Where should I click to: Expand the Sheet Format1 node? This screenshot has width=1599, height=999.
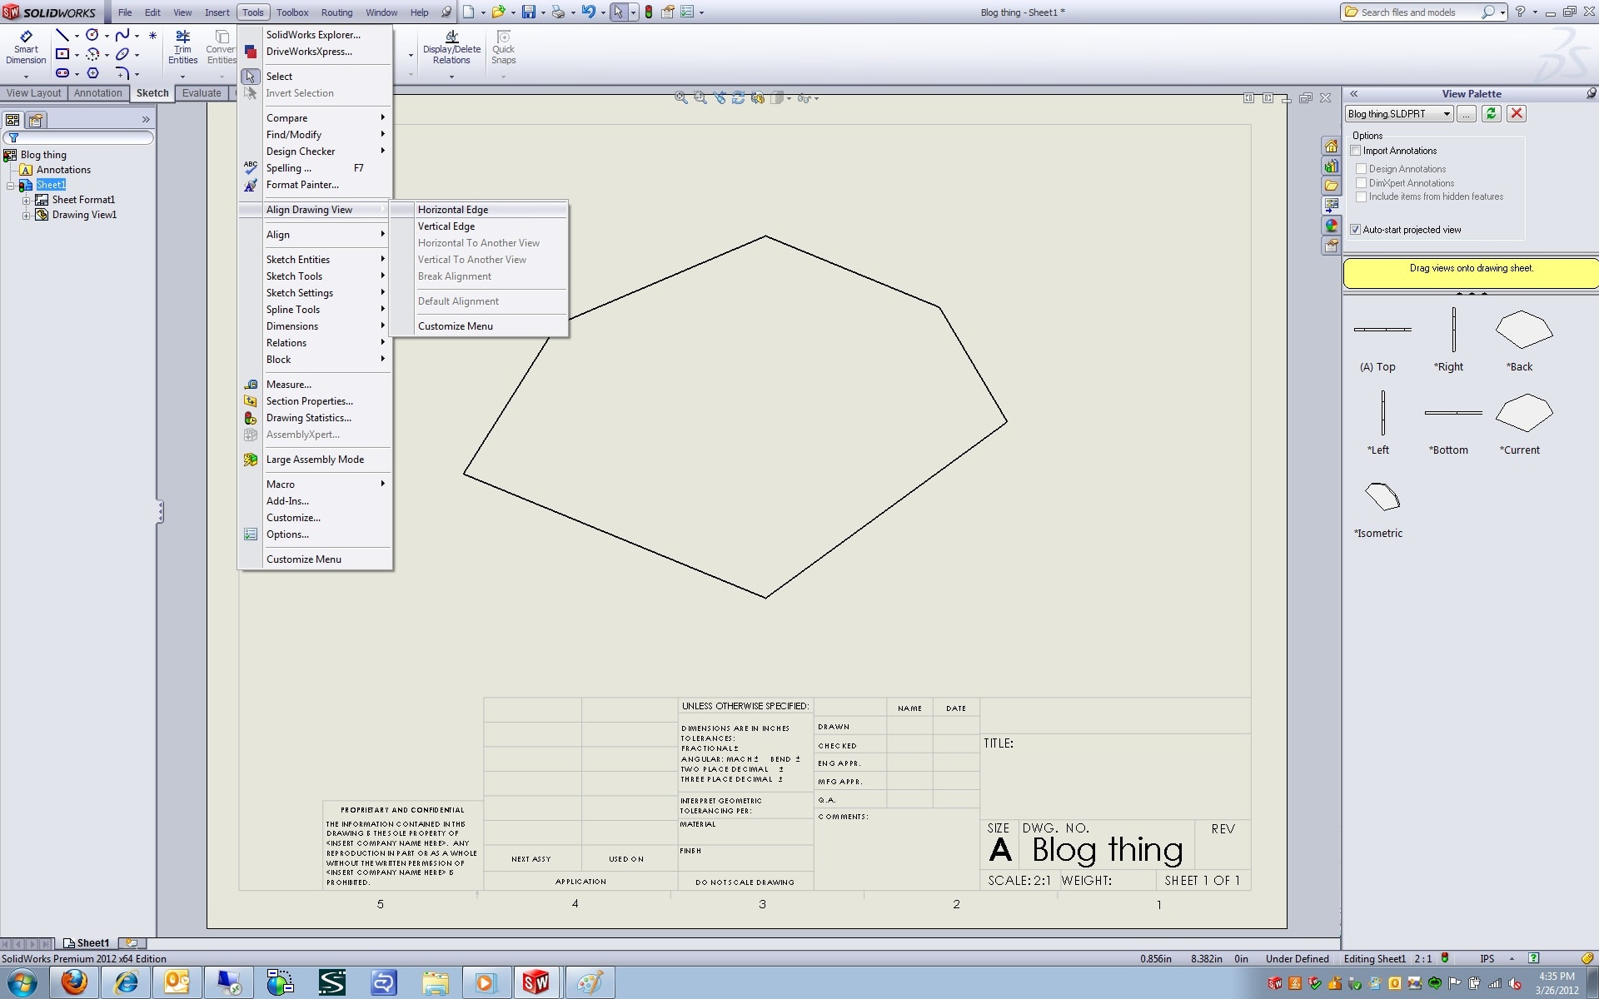pyautogui.click(x=27, y=201)
